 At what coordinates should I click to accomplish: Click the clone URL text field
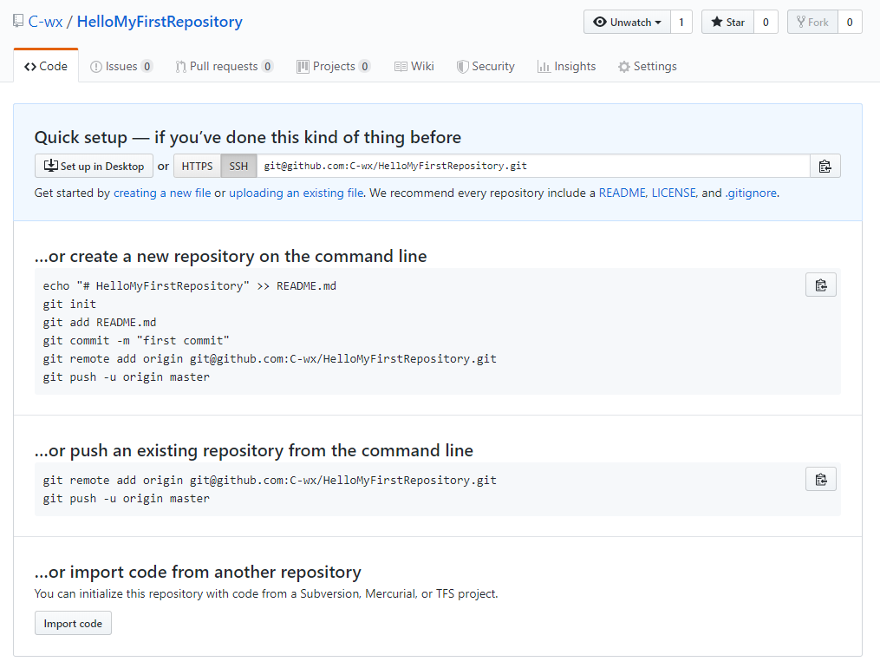pyautogui.click(x=533, y=167)
